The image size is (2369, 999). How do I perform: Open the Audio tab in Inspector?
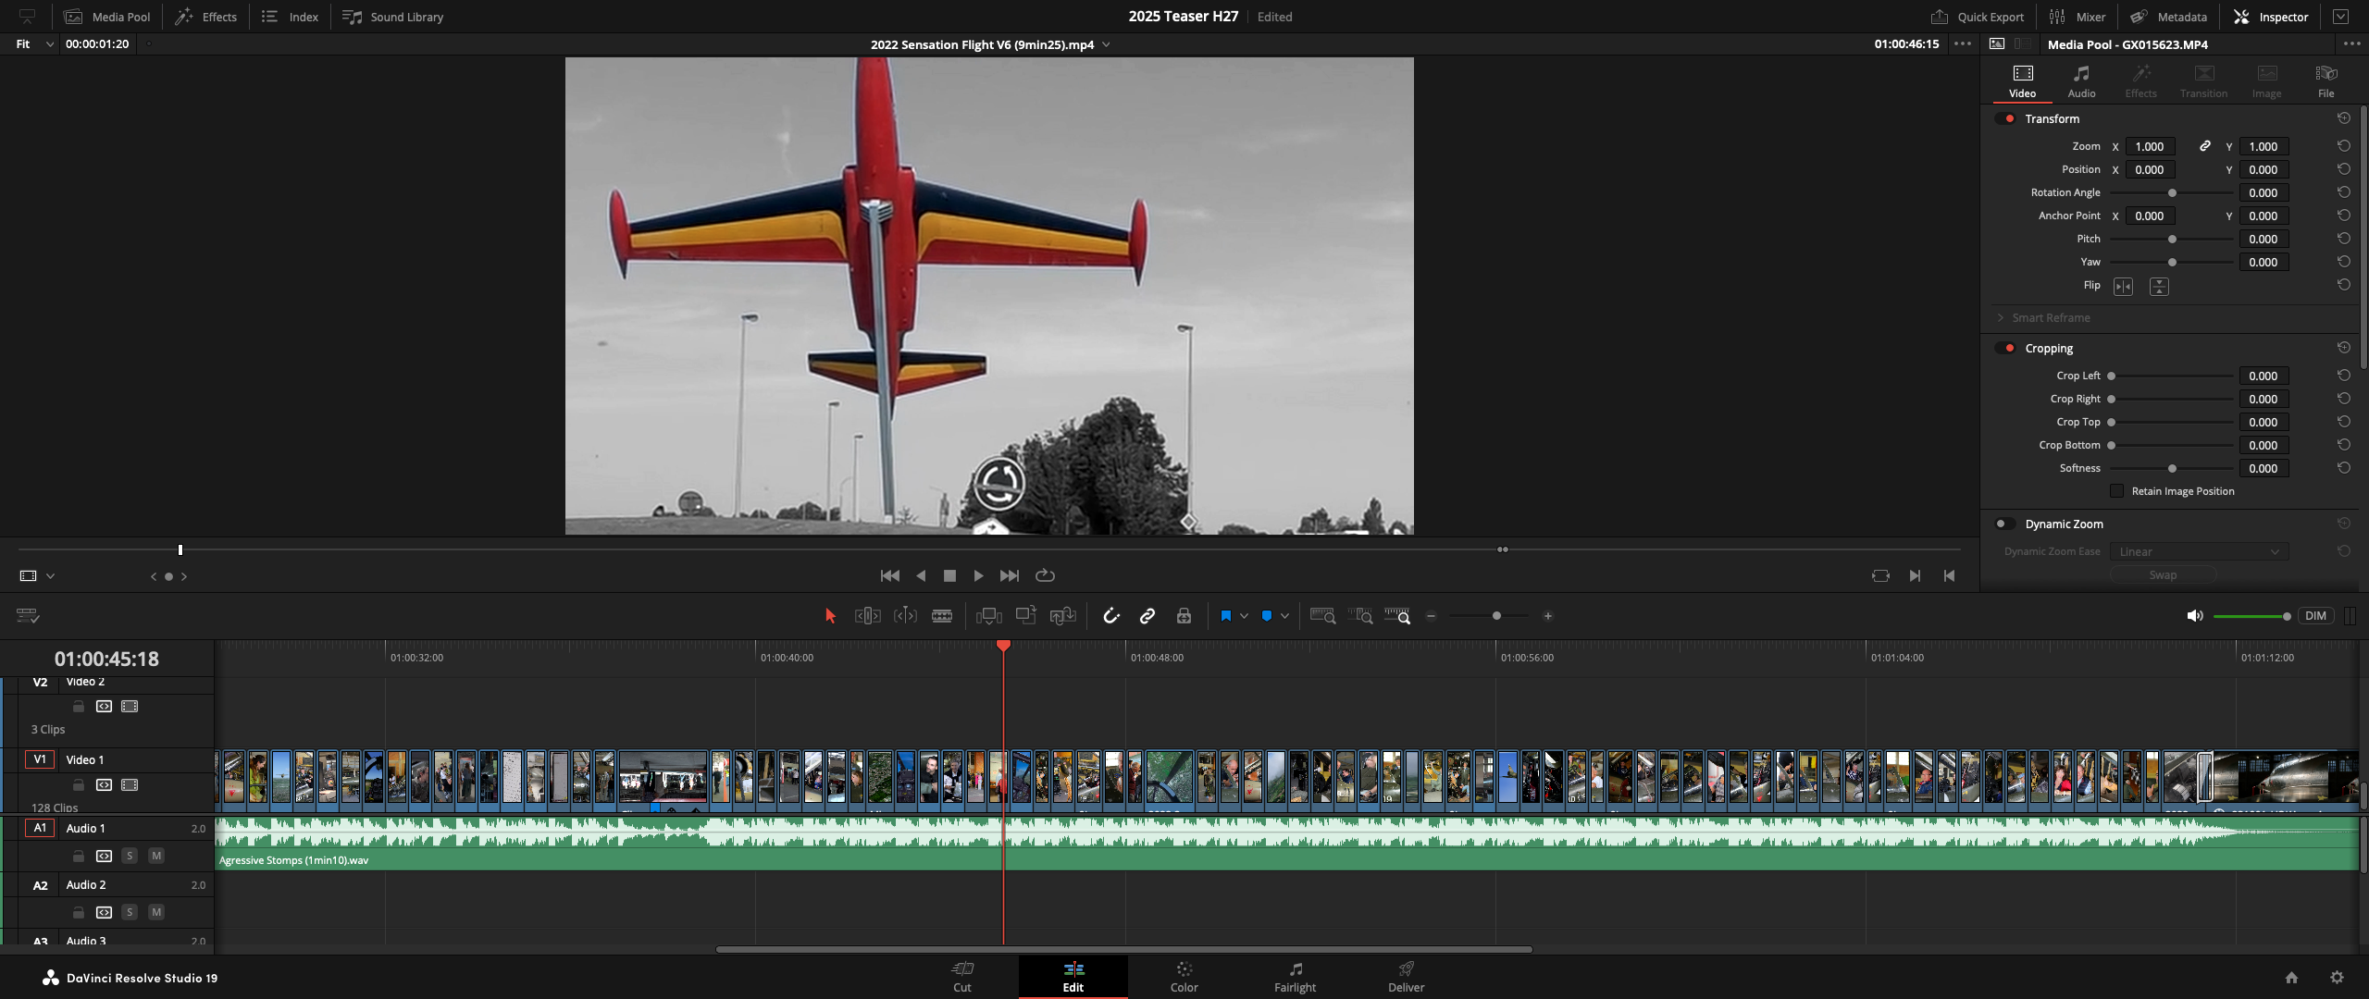(x=2081, y=81)
